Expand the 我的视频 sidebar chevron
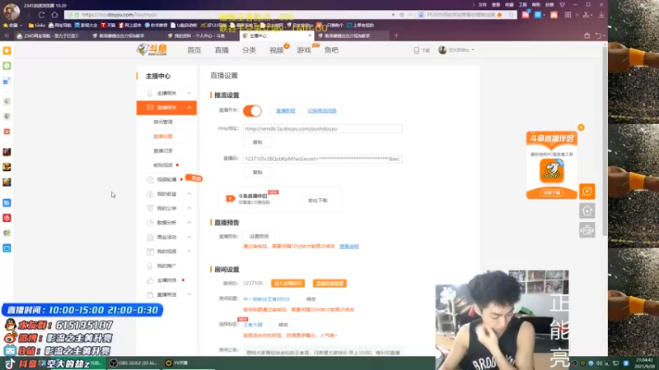The width and height of the screenshot is (659, 370). pos(189,252)
